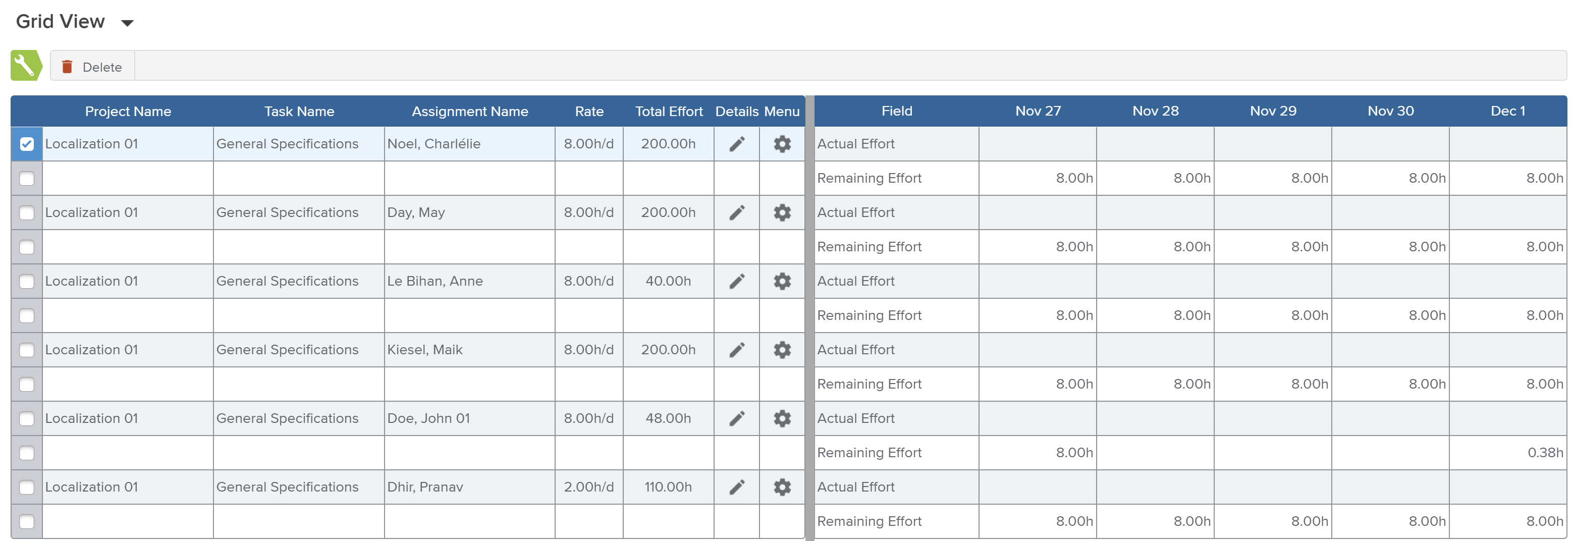Edit details for Le Bihan, Anne assignment

736,281
